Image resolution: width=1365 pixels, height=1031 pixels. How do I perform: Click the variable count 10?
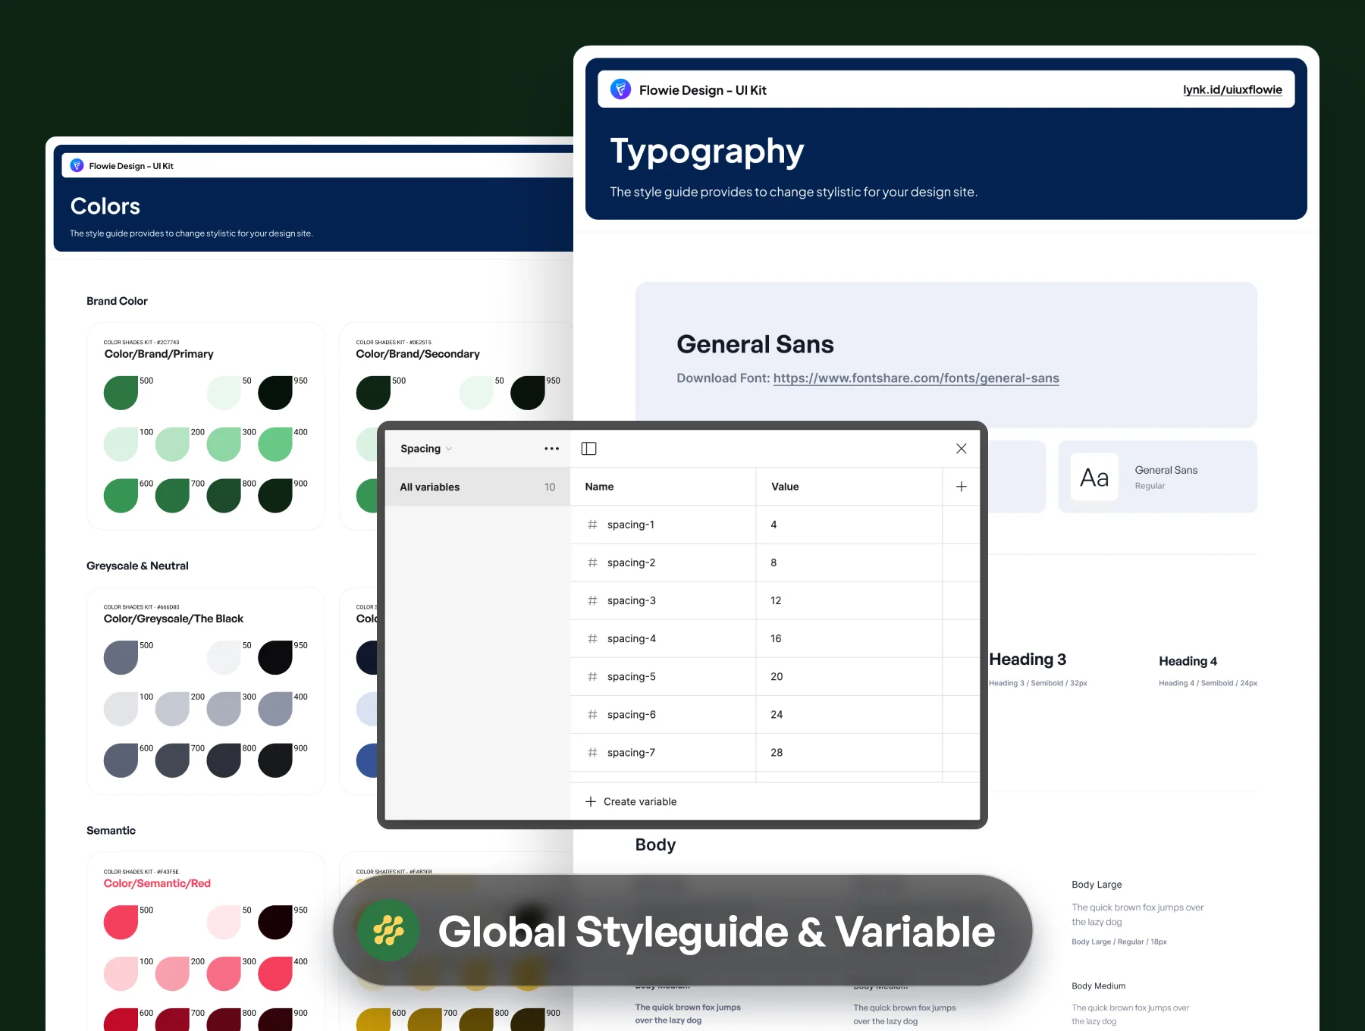pyautogui.click(x=550, y=487)
